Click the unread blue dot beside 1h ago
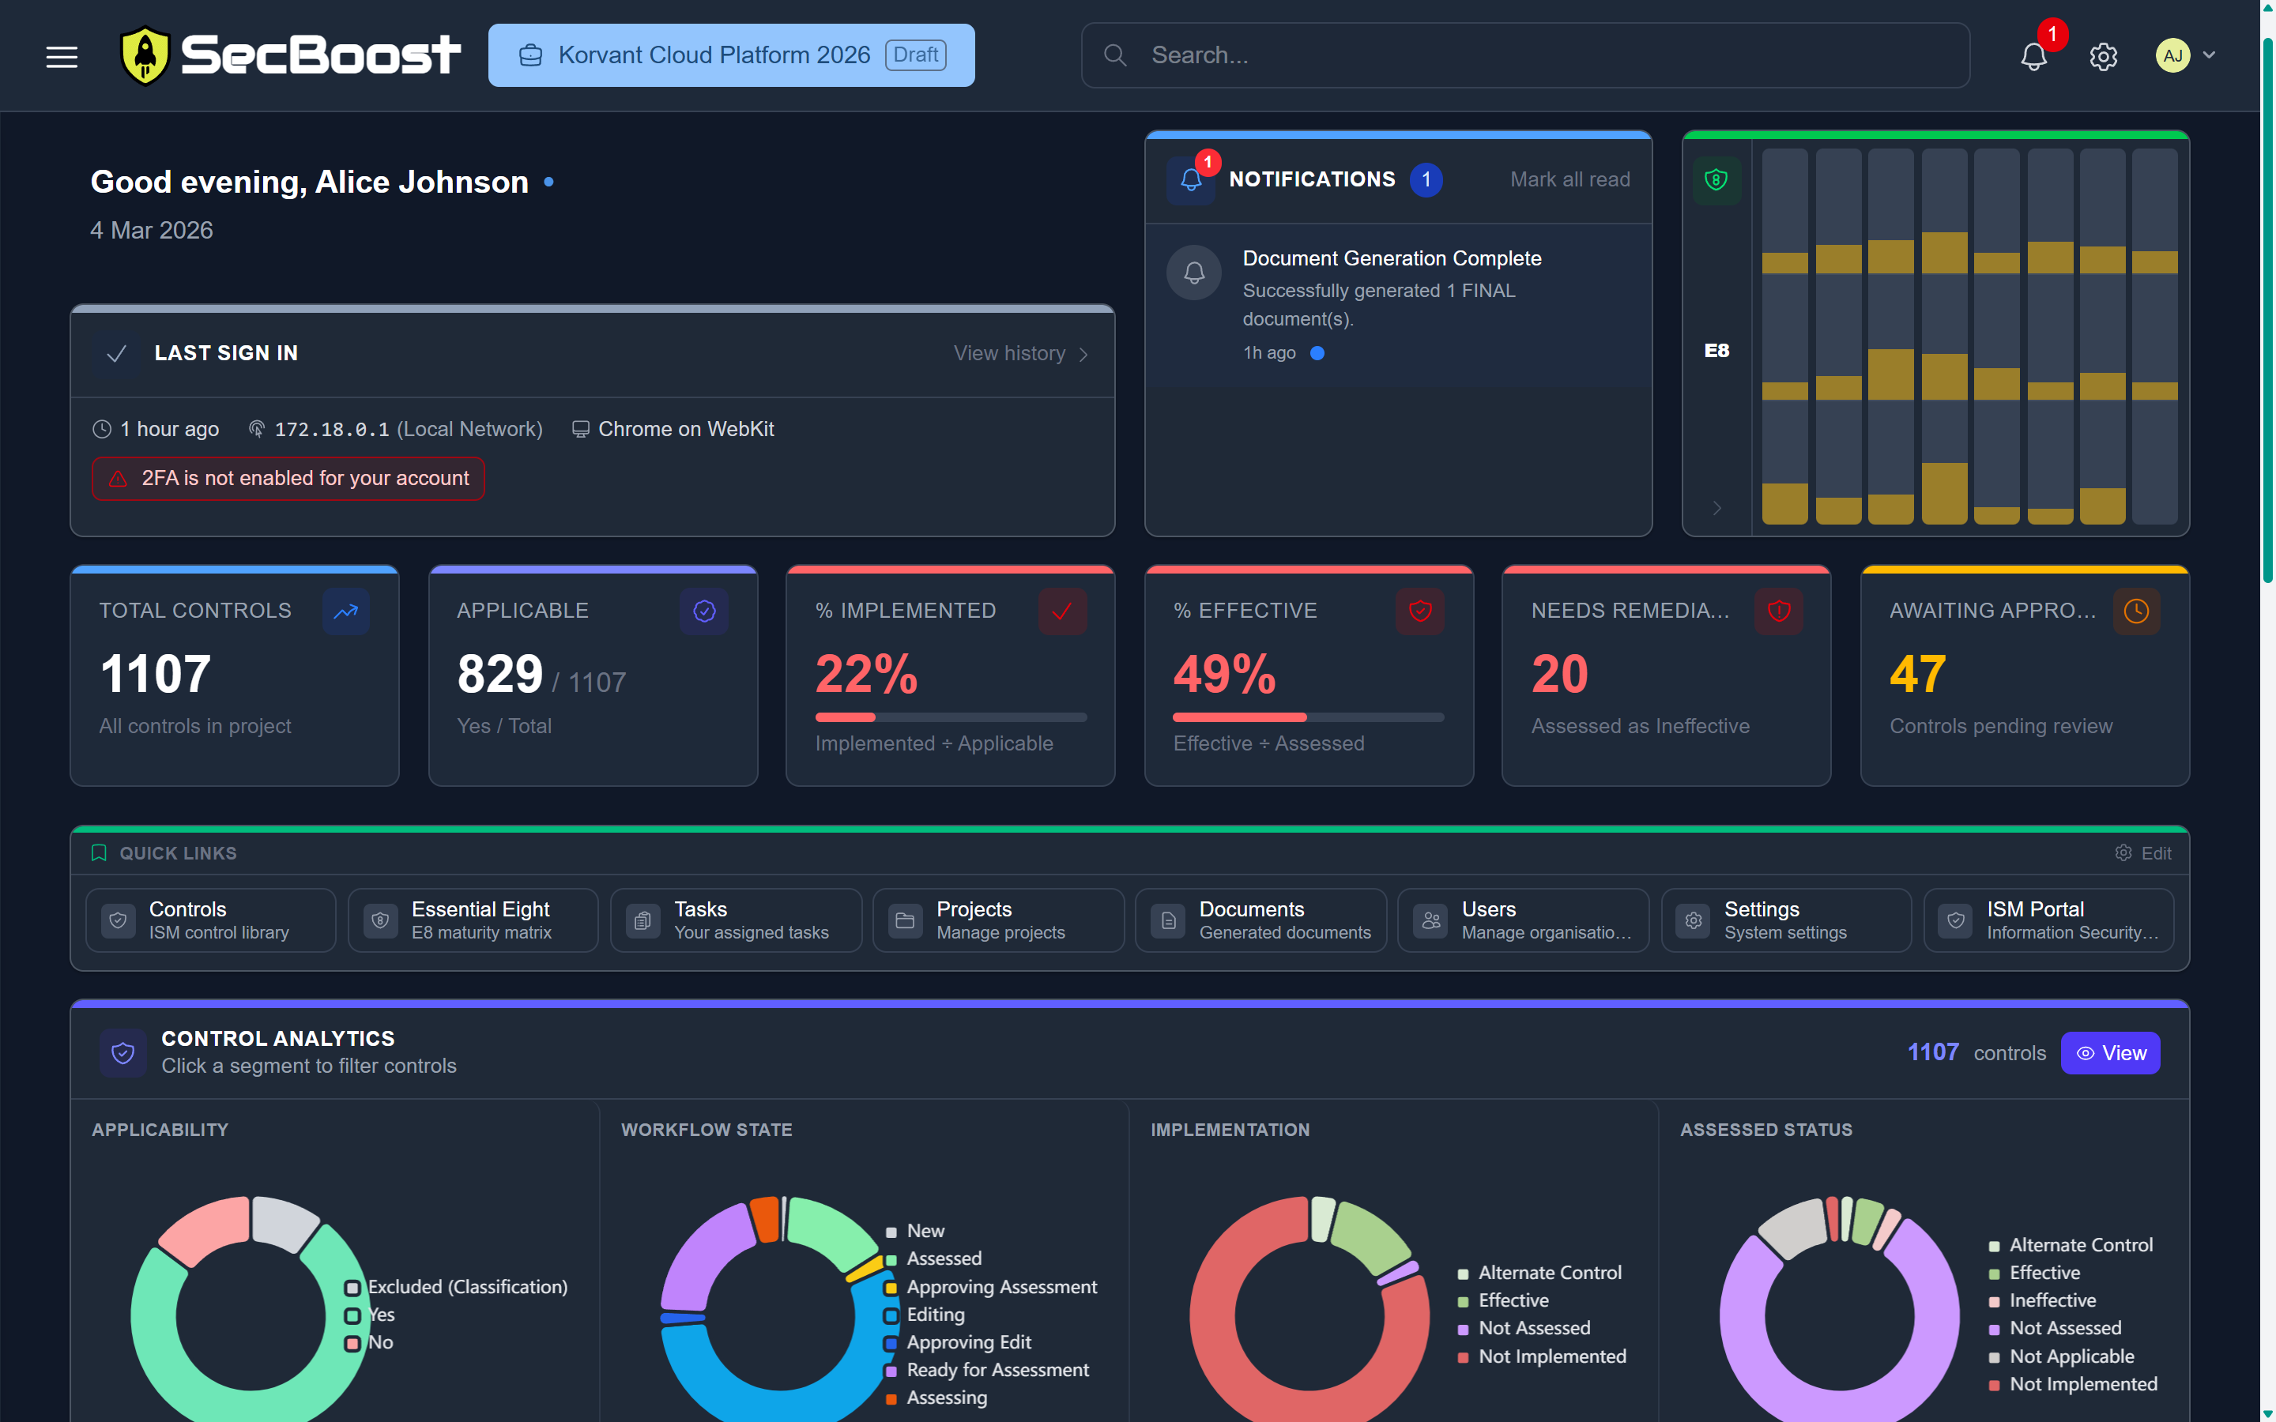The height and width of the screenshot is (1422, 2276). coord(1317,354)
